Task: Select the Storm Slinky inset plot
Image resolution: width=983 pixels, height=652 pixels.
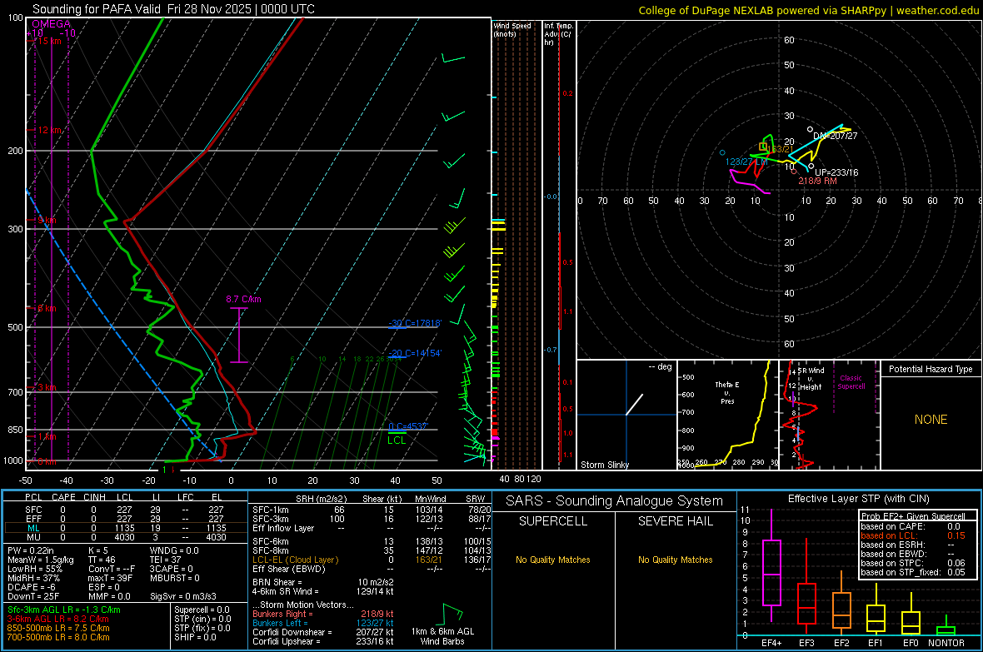Action: [x=626, y=415]
